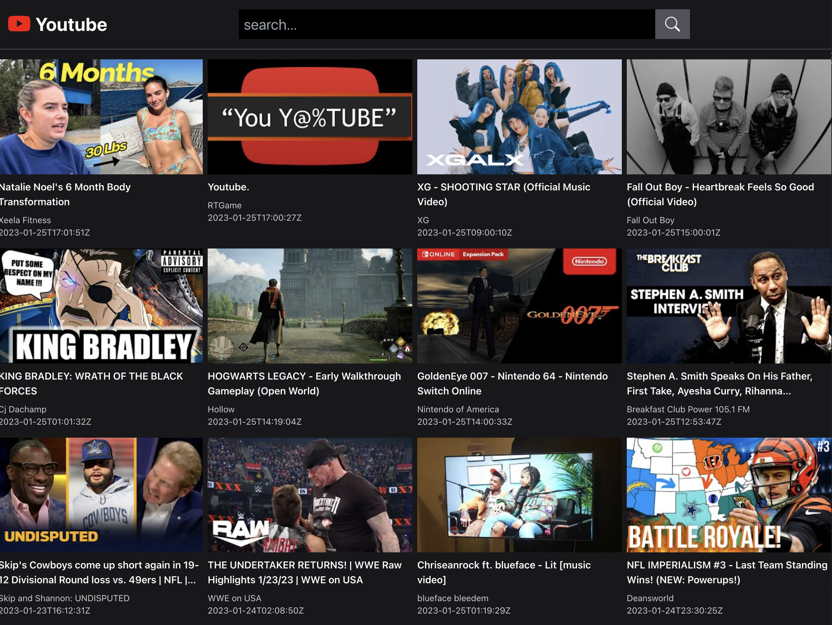Image resolution: width=832 pixels, height=625 pixels.
Task: Open the UNDISPUTED Cowboys thumbnail
Action: click(101, 495)
